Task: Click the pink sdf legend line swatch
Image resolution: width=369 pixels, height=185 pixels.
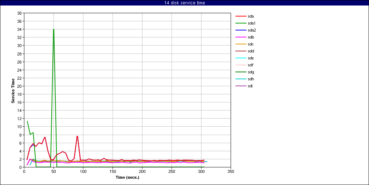Action: (x=241, y=65)
